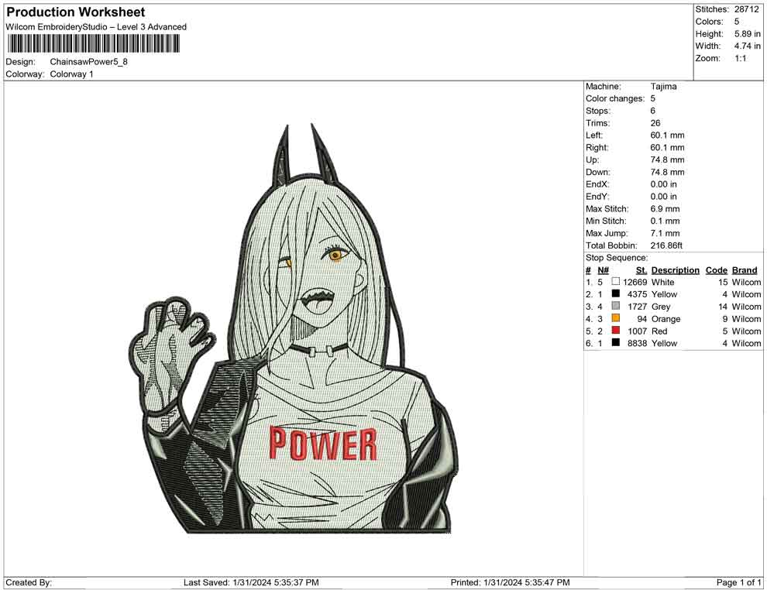Click the embroidery design preview image
This screenshot has width=767, height=590.
(293, 328)
